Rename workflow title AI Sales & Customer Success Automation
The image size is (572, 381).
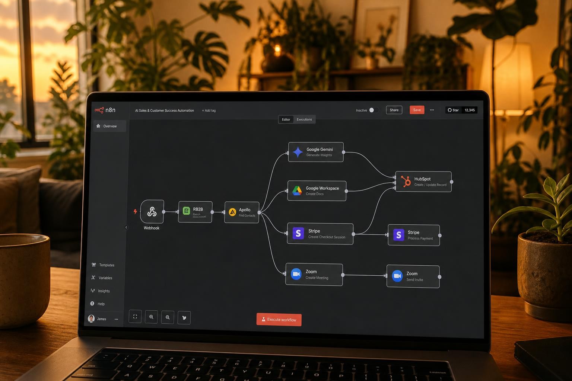165,111
